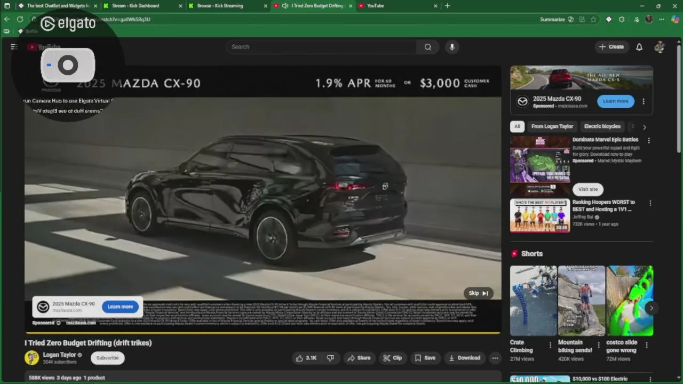Open Mountain biking sends short thumbnail
683x384 pixels.
click(x=582, y=301)
